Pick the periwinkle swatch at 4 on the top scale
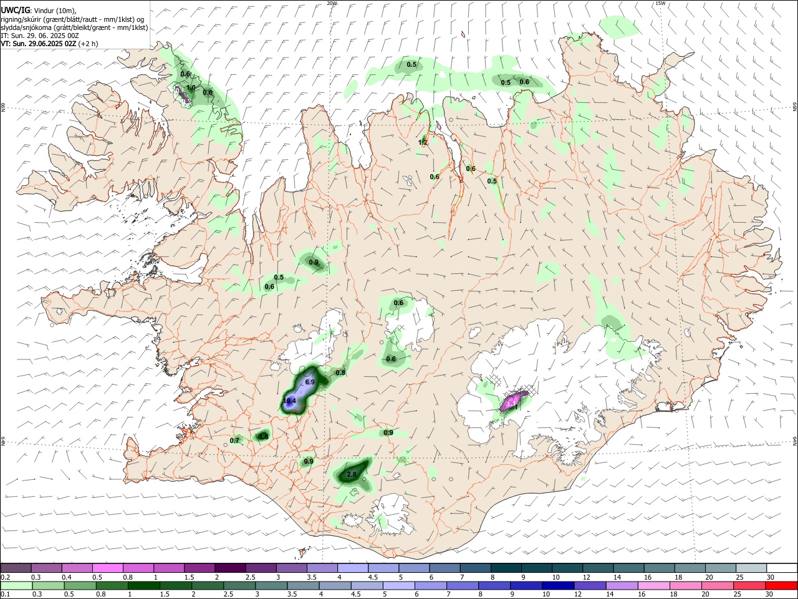Image resolution: width=798 pixels, height=599 pixels. click(x=353, y=568)
